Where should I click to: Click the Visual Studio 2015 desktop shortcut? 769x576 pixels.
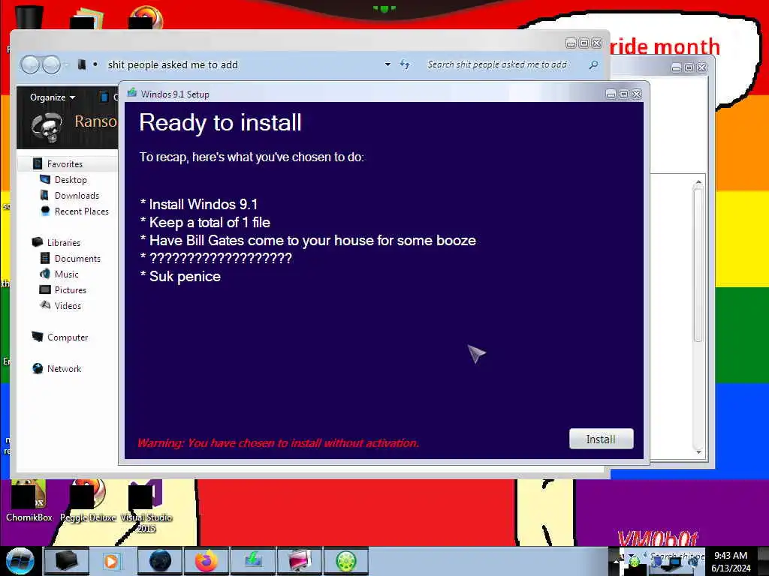click(146, 508)
